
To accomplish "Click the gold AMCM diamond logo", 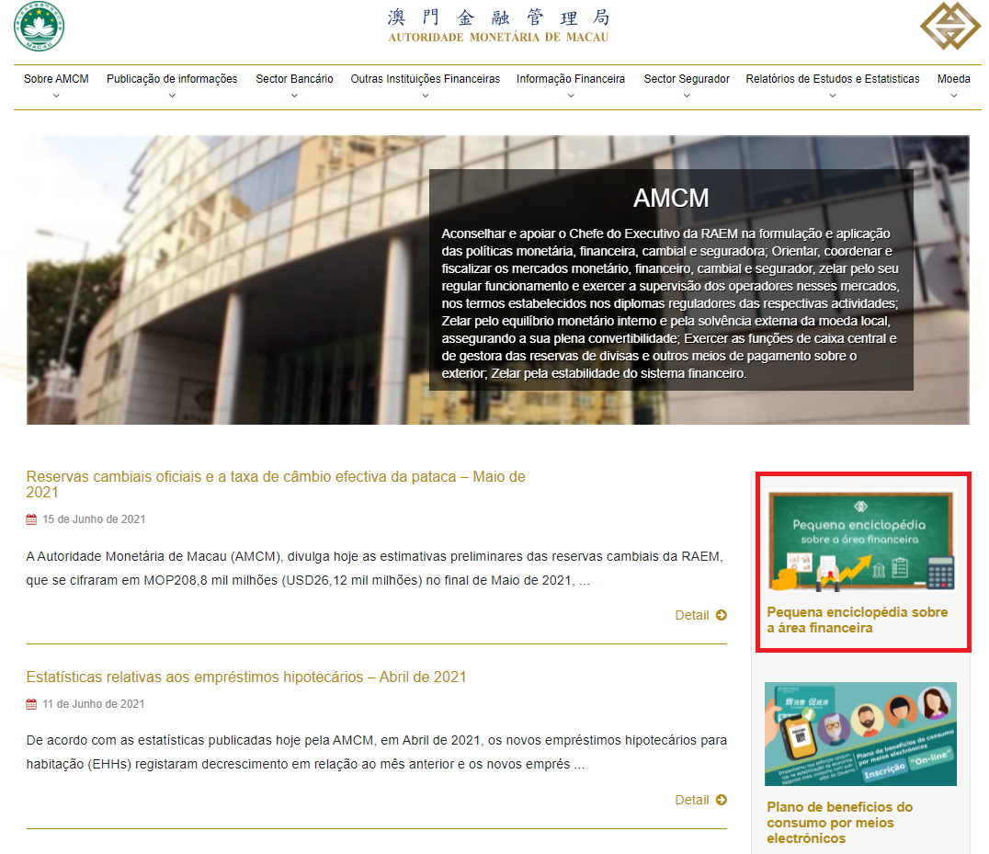I will tap(949, 28).
